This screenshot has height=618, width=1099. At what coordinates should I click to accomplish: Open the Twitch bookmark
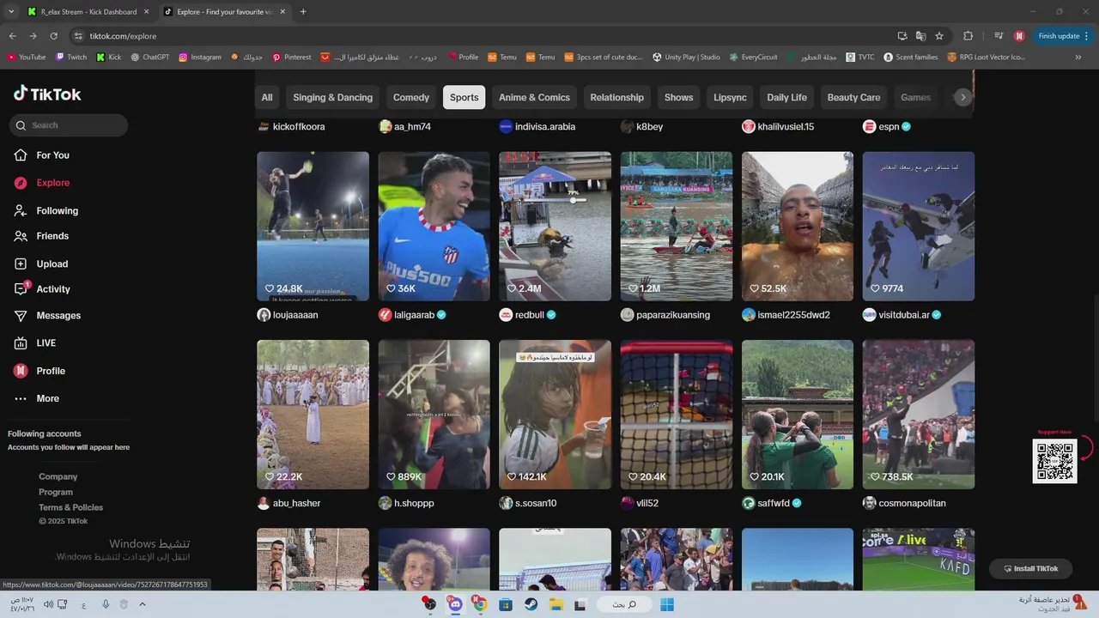click(71, 58)
